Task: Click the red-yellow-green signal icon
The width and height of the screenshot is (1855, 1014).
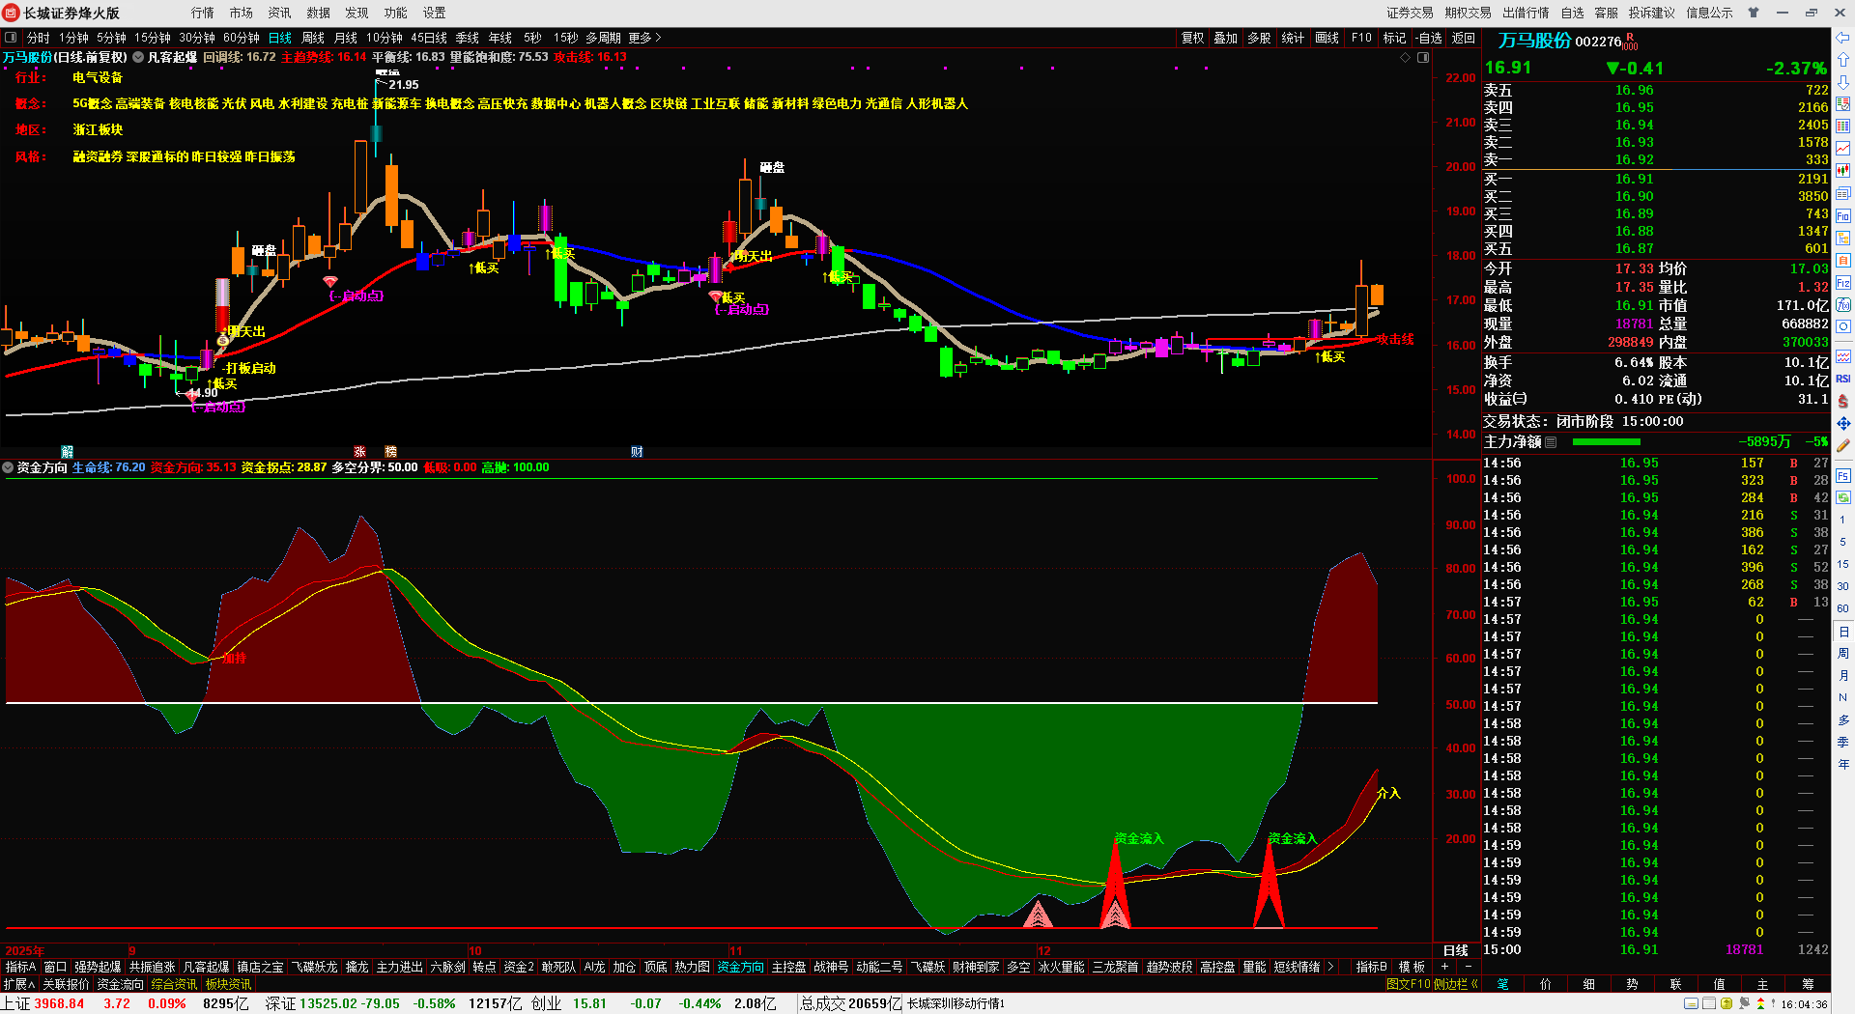Action: click(1760, 1004)
